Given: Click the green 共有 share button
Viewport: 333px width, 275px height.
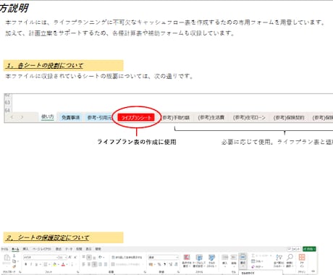Looking at the screenshot, I should click(309, 249).
